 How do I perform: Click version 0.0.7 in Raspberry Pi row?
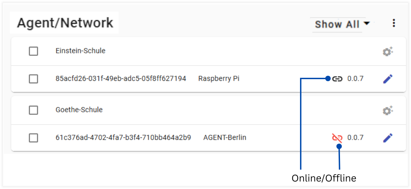pyautogui.click(x=355, y=79)
